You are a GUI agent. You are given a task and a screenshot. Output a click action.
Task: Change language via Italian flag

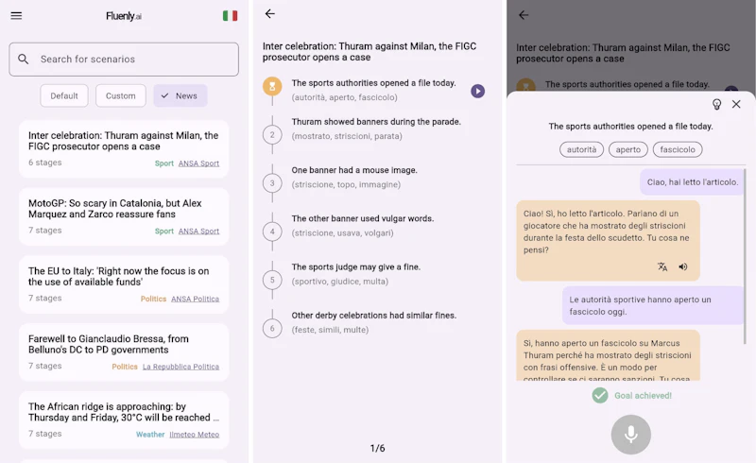point(230,15)
